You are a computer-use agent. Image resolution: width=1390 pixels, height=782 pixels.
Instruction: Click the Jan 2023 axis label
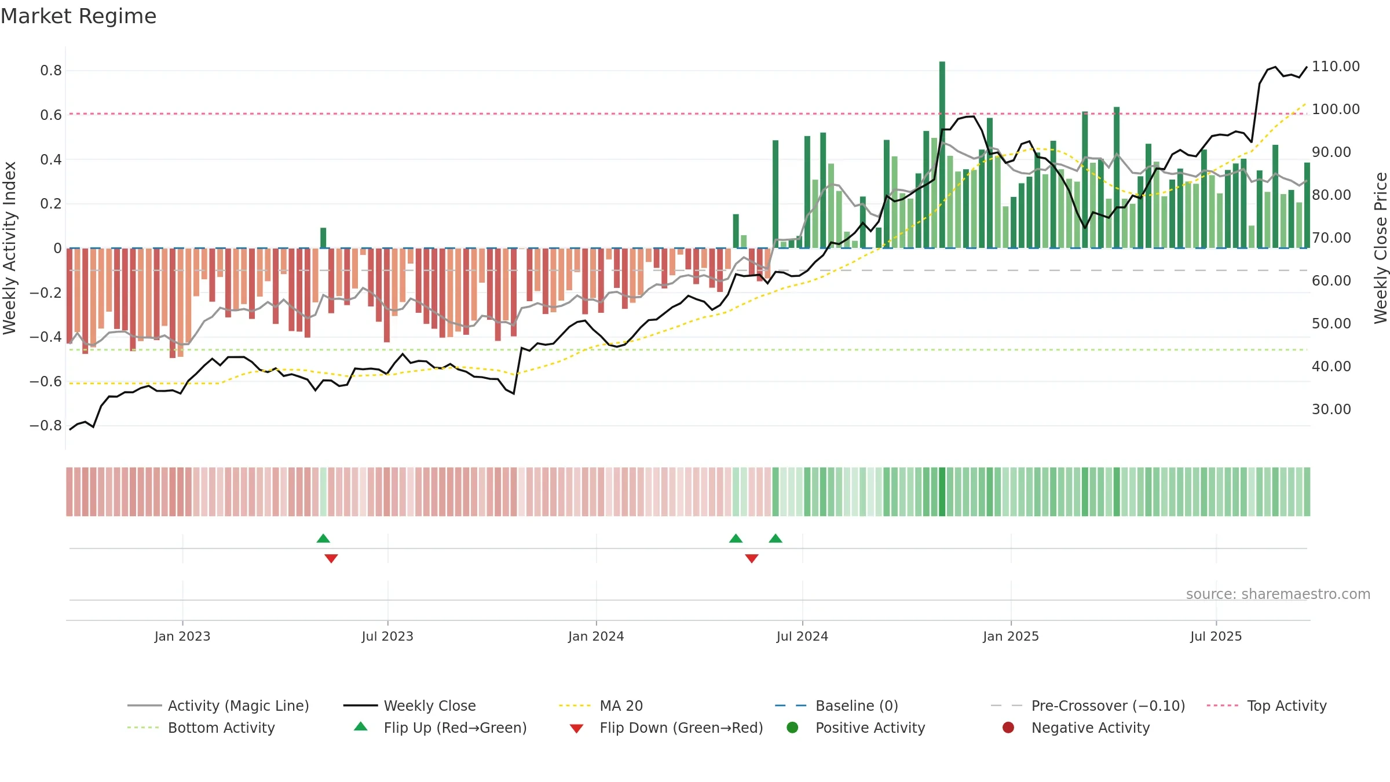click(x=182, y=636)
